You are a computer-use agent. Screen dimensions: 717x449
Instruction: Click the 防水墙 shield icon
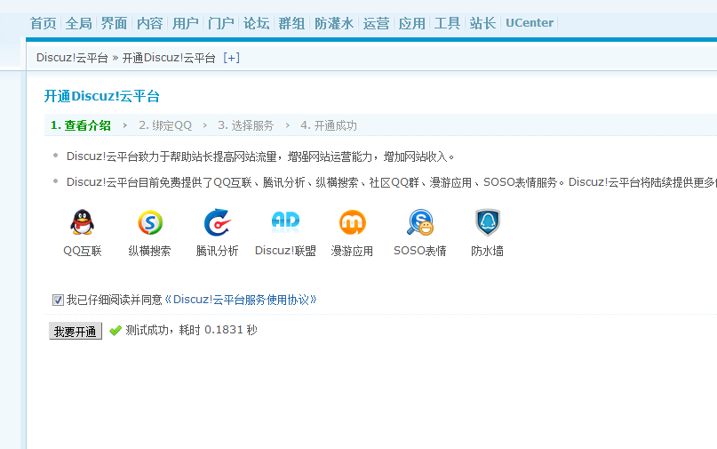point(488,222)
